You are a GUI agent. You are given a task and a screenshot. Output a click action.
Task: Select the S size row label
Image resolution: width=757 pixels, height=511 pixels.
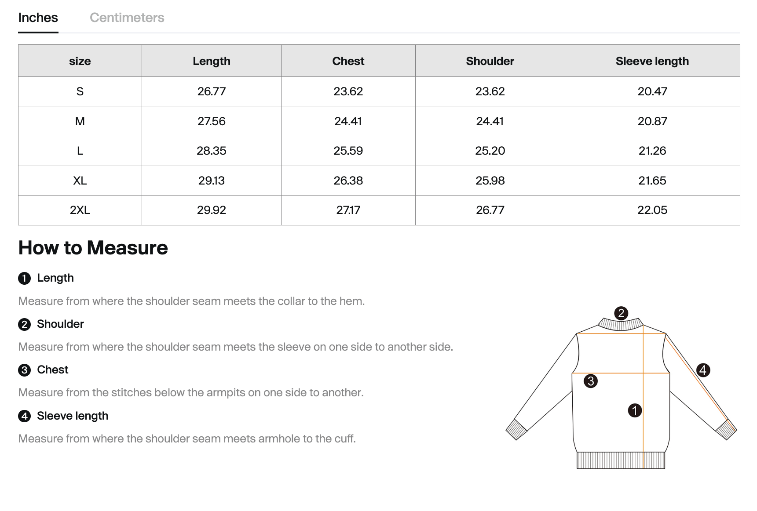[x=80, y=91]
